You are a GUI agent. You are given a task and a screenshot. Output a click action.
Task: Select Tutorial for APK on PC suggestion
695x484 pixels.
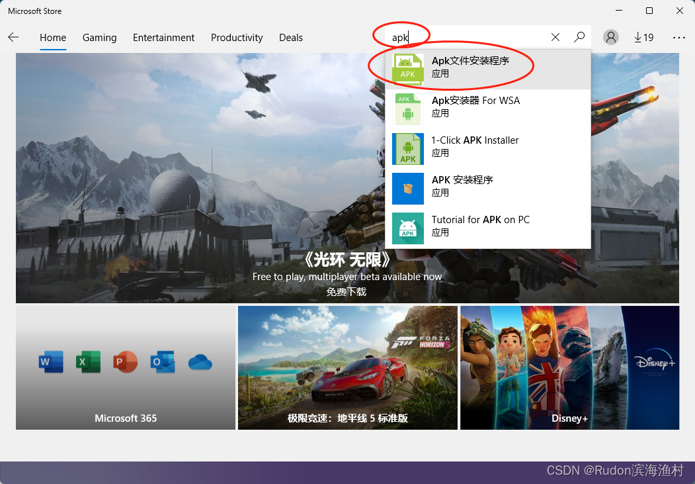coord(488,228)
